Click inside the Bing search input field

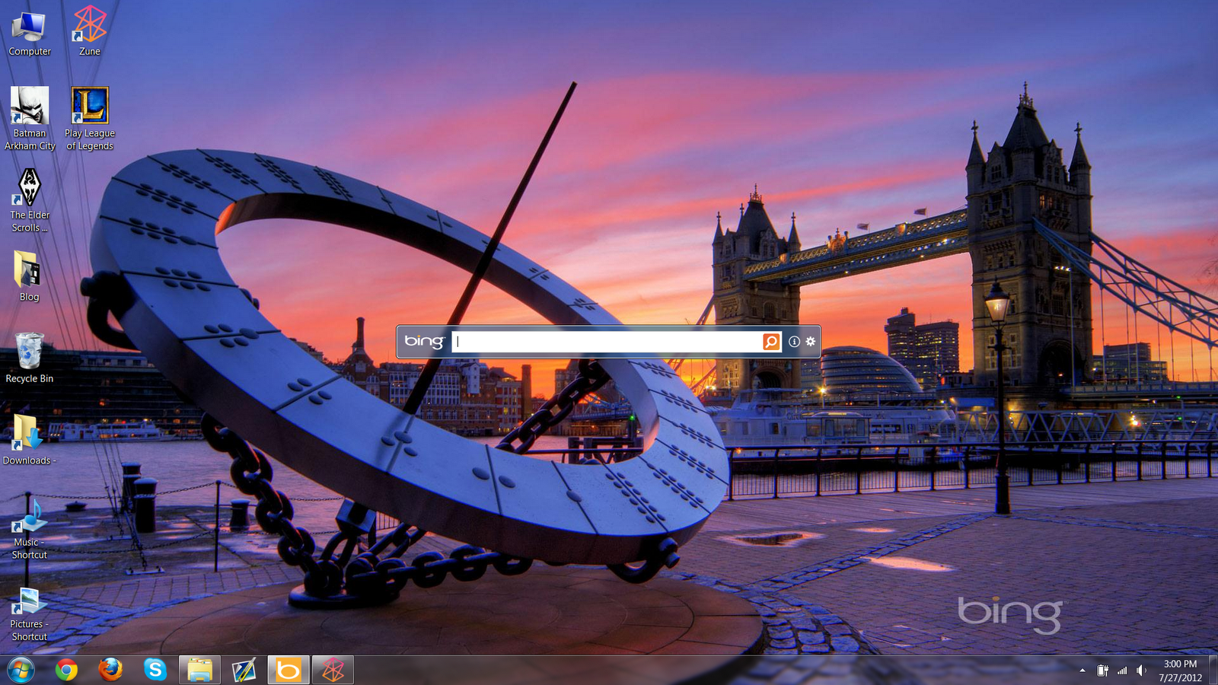pyautogui.click(x=601, y=342)
